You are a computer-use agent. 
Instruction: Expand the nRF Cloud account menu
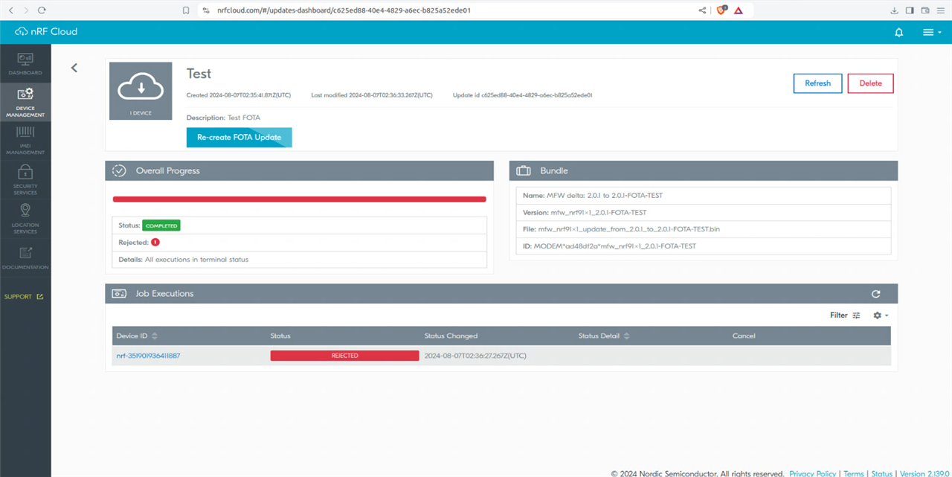[x=932, y=33]
